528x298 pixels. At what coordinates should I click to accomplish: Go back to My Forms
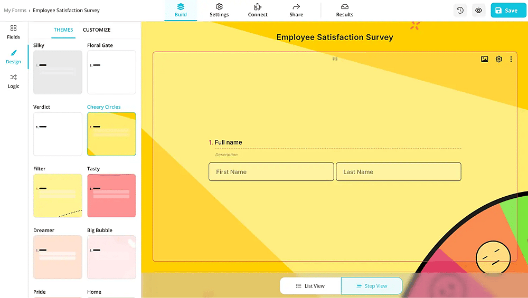pos(15,11)
